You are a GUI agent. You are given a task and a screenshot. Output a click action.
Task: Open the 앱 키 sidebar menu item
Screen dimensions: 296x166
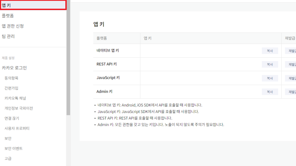click(x=33, y=5)
